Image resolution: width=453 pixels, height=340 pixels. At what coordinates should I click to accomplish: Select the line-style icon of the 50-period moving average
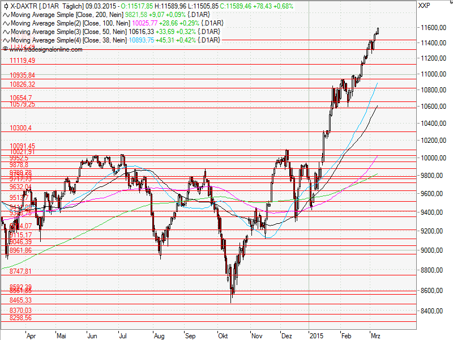(x=7, y=32)
